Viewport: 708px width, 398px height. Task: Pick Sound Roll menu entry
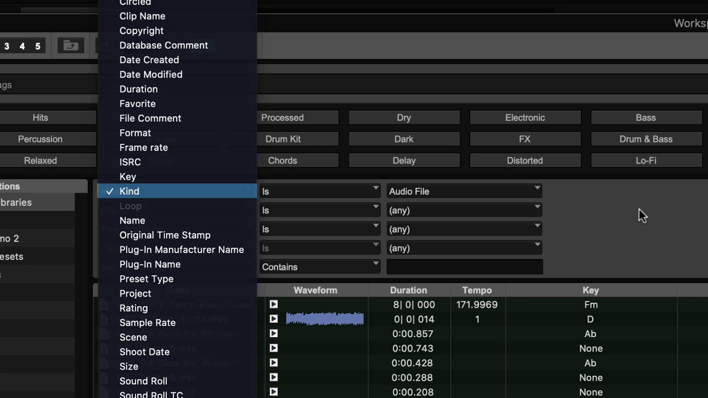point(177,381)
